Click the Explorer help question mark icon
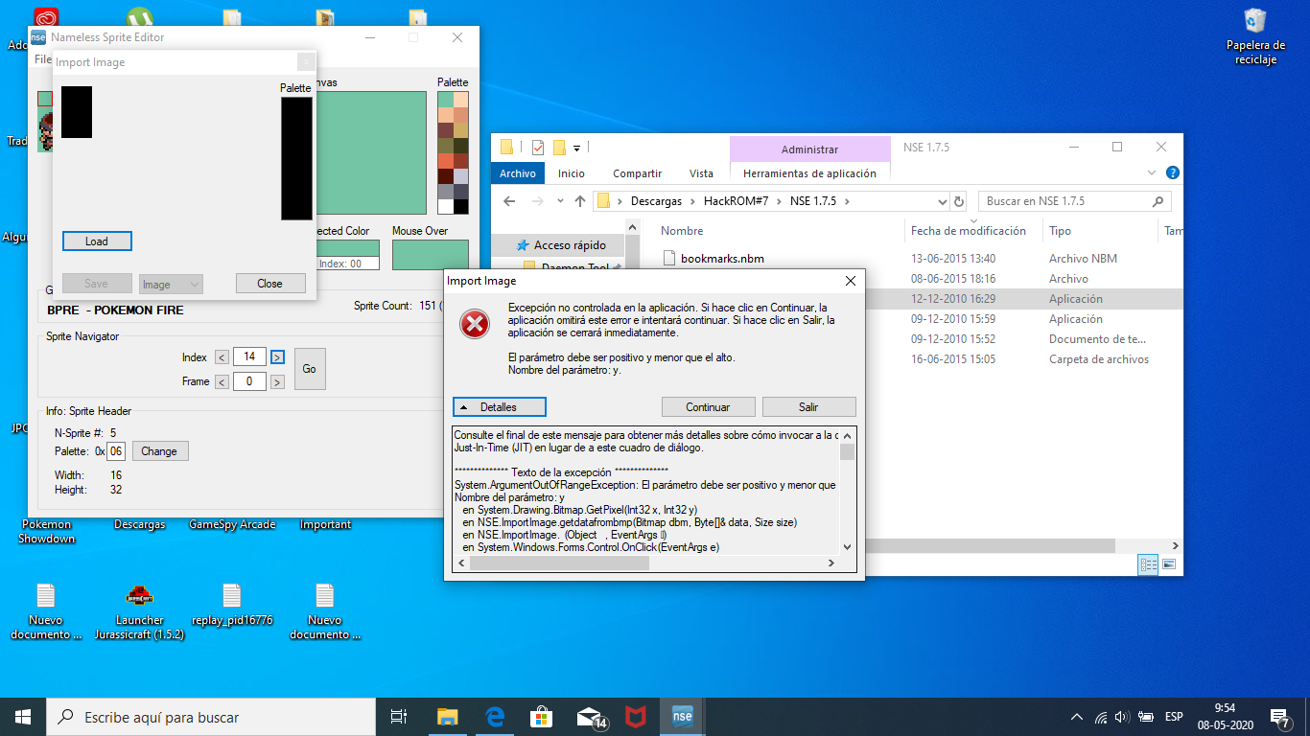The height and width of the screenshot is (736, 1310). point(1172,173)
